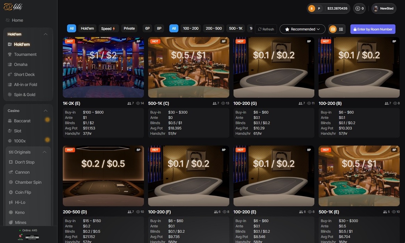Filter stakes 100 - 200

pos(191,28)
